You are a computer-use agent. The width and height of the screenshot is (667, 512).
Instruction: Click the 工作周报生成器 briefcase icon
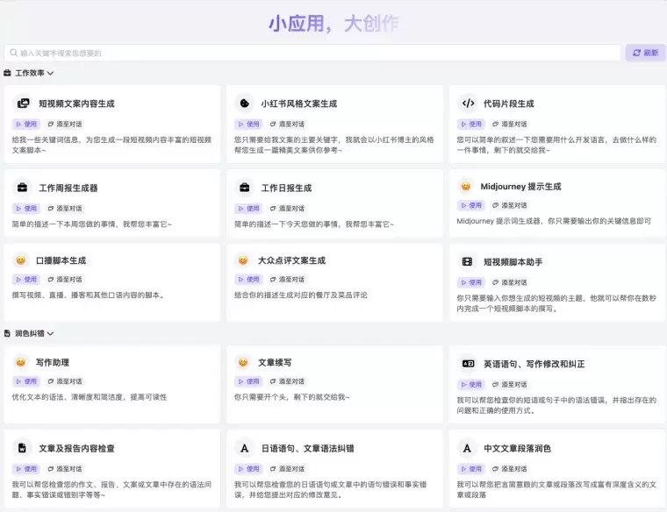tap(23, 188)
